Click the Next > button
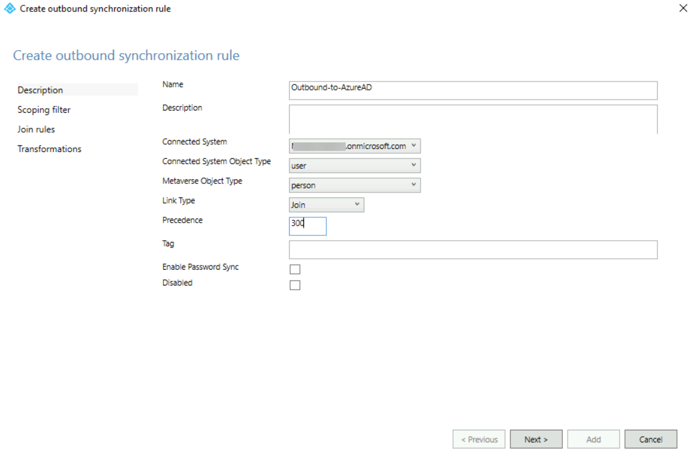The height and width of the screenshot is (458, 692). [536, 439]
